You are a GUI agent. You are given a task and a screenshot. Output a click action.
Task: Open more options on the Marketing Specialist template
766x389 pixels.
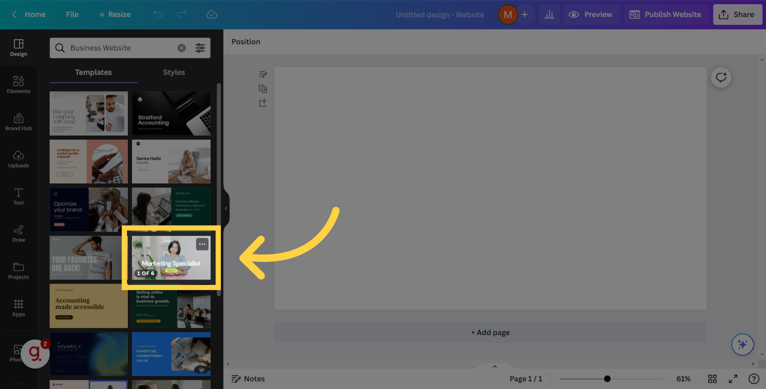point(202,244)
